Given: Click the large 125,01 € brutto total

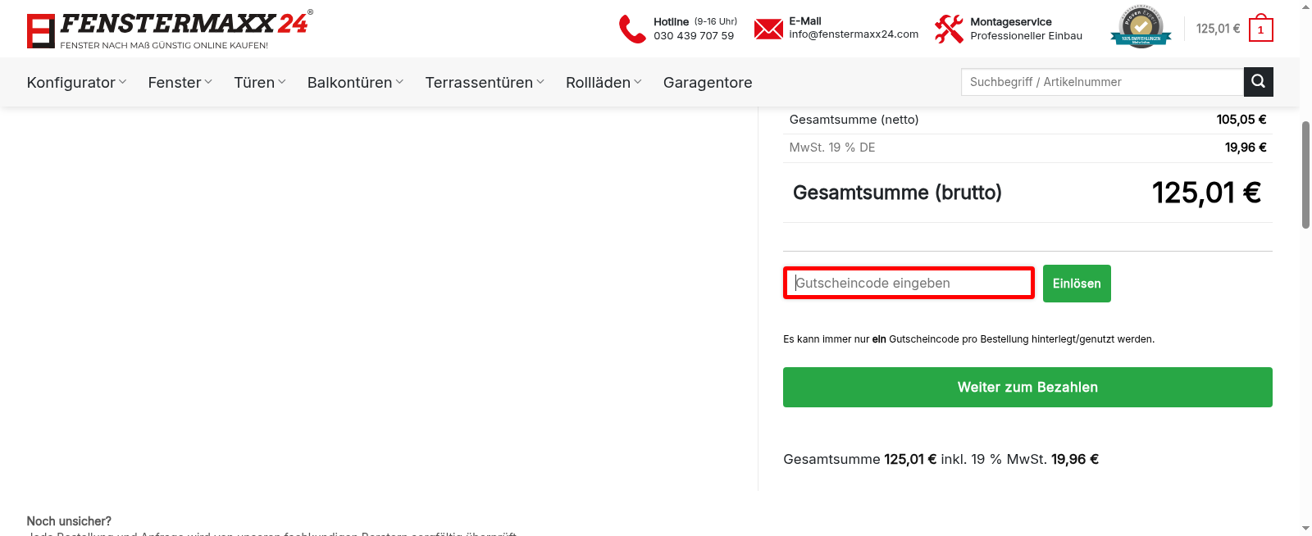Looking at the screenshot, I should coord(1206,193).
